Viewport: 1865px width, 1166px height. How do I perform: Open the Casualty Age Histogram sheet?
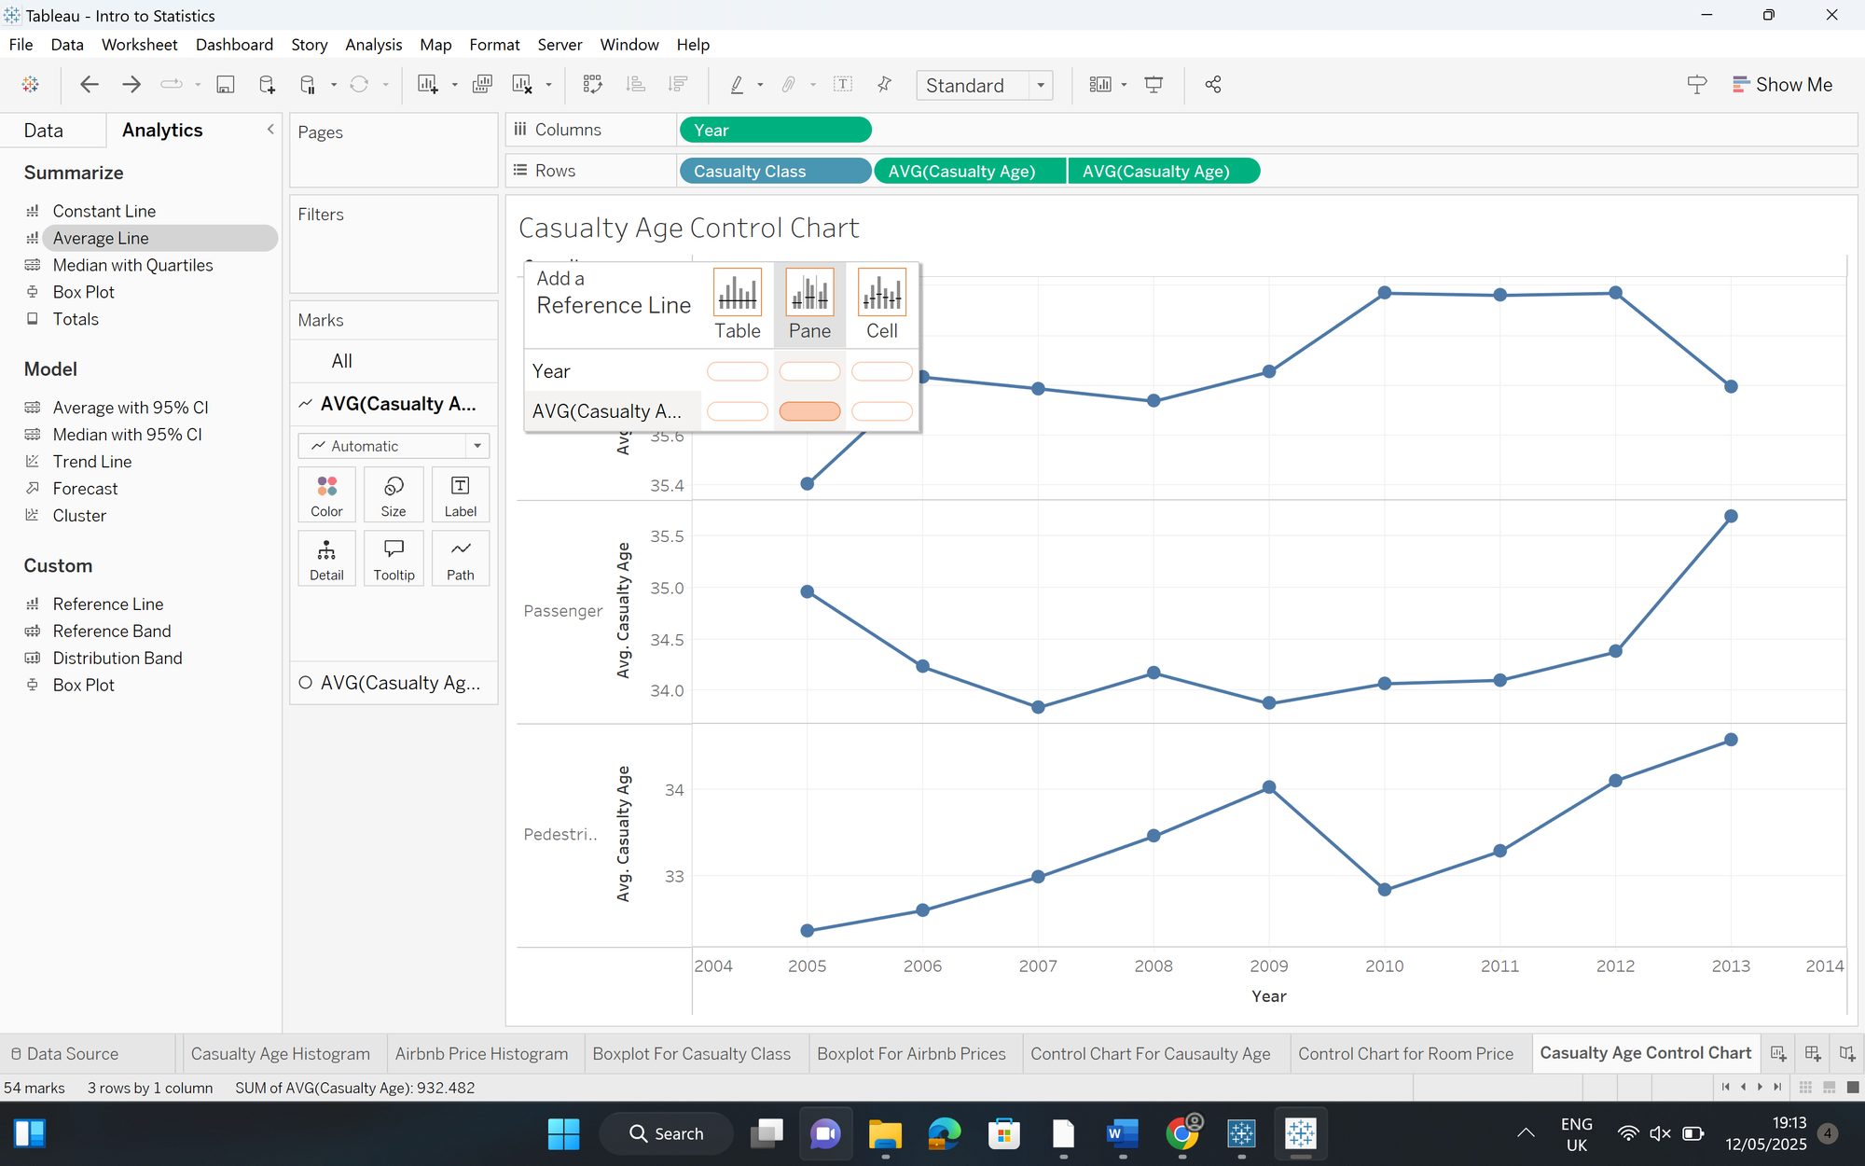tap(281, 1054)
